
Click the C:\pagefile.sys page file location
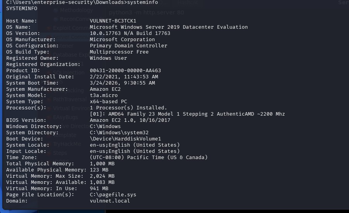click(x=113, y=194)
